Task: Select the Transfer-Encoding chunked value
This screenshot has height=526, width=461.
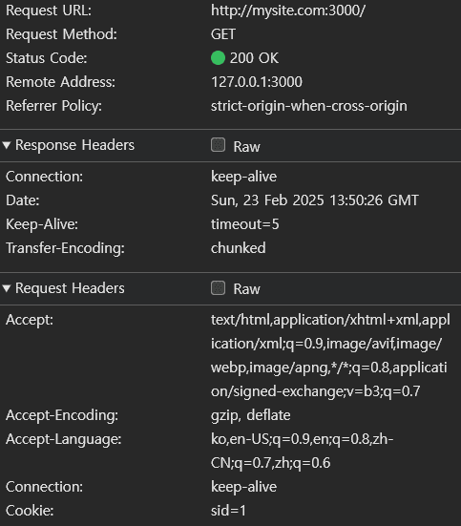Action: click(x=239, y=248)
